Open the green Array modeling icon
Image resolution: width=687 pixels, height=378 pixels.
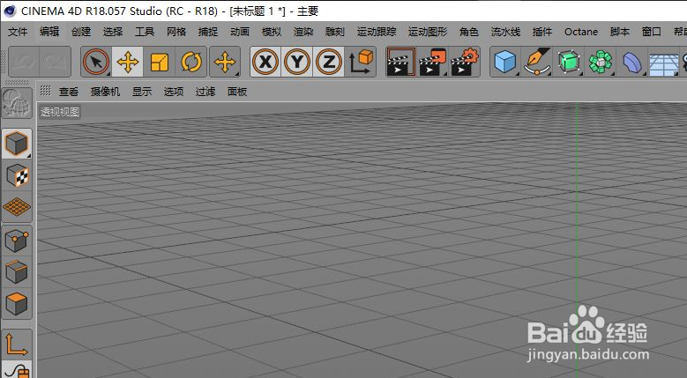pyautogui.click(x=601, y=62)
